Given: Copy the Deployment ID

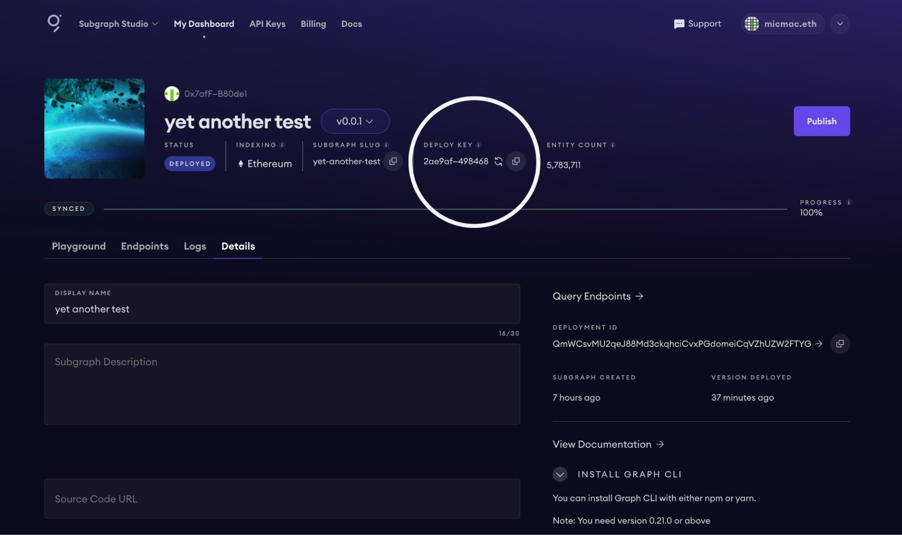Looking at the screenshot, I should point(840,344).
